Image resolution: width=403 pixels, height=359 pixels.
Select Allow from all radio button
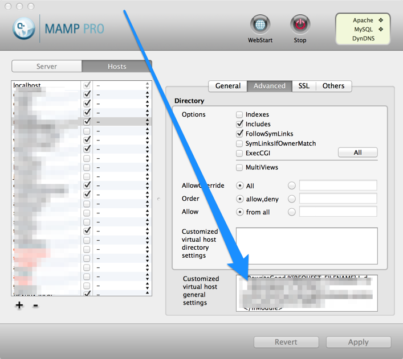pyautogui.click(x=240, y=212)
